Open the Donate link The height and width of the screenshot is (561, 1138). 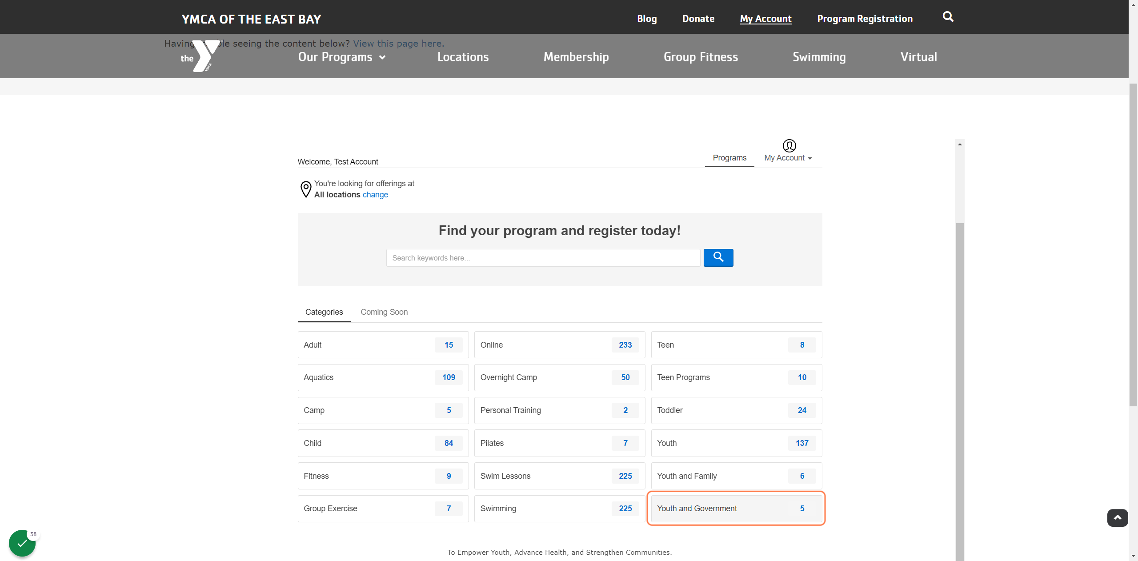[698, 19]
